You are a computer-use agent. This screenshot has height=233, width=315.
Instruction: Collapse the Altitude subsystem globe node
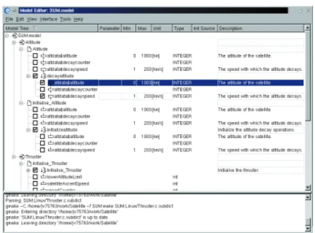14,42
